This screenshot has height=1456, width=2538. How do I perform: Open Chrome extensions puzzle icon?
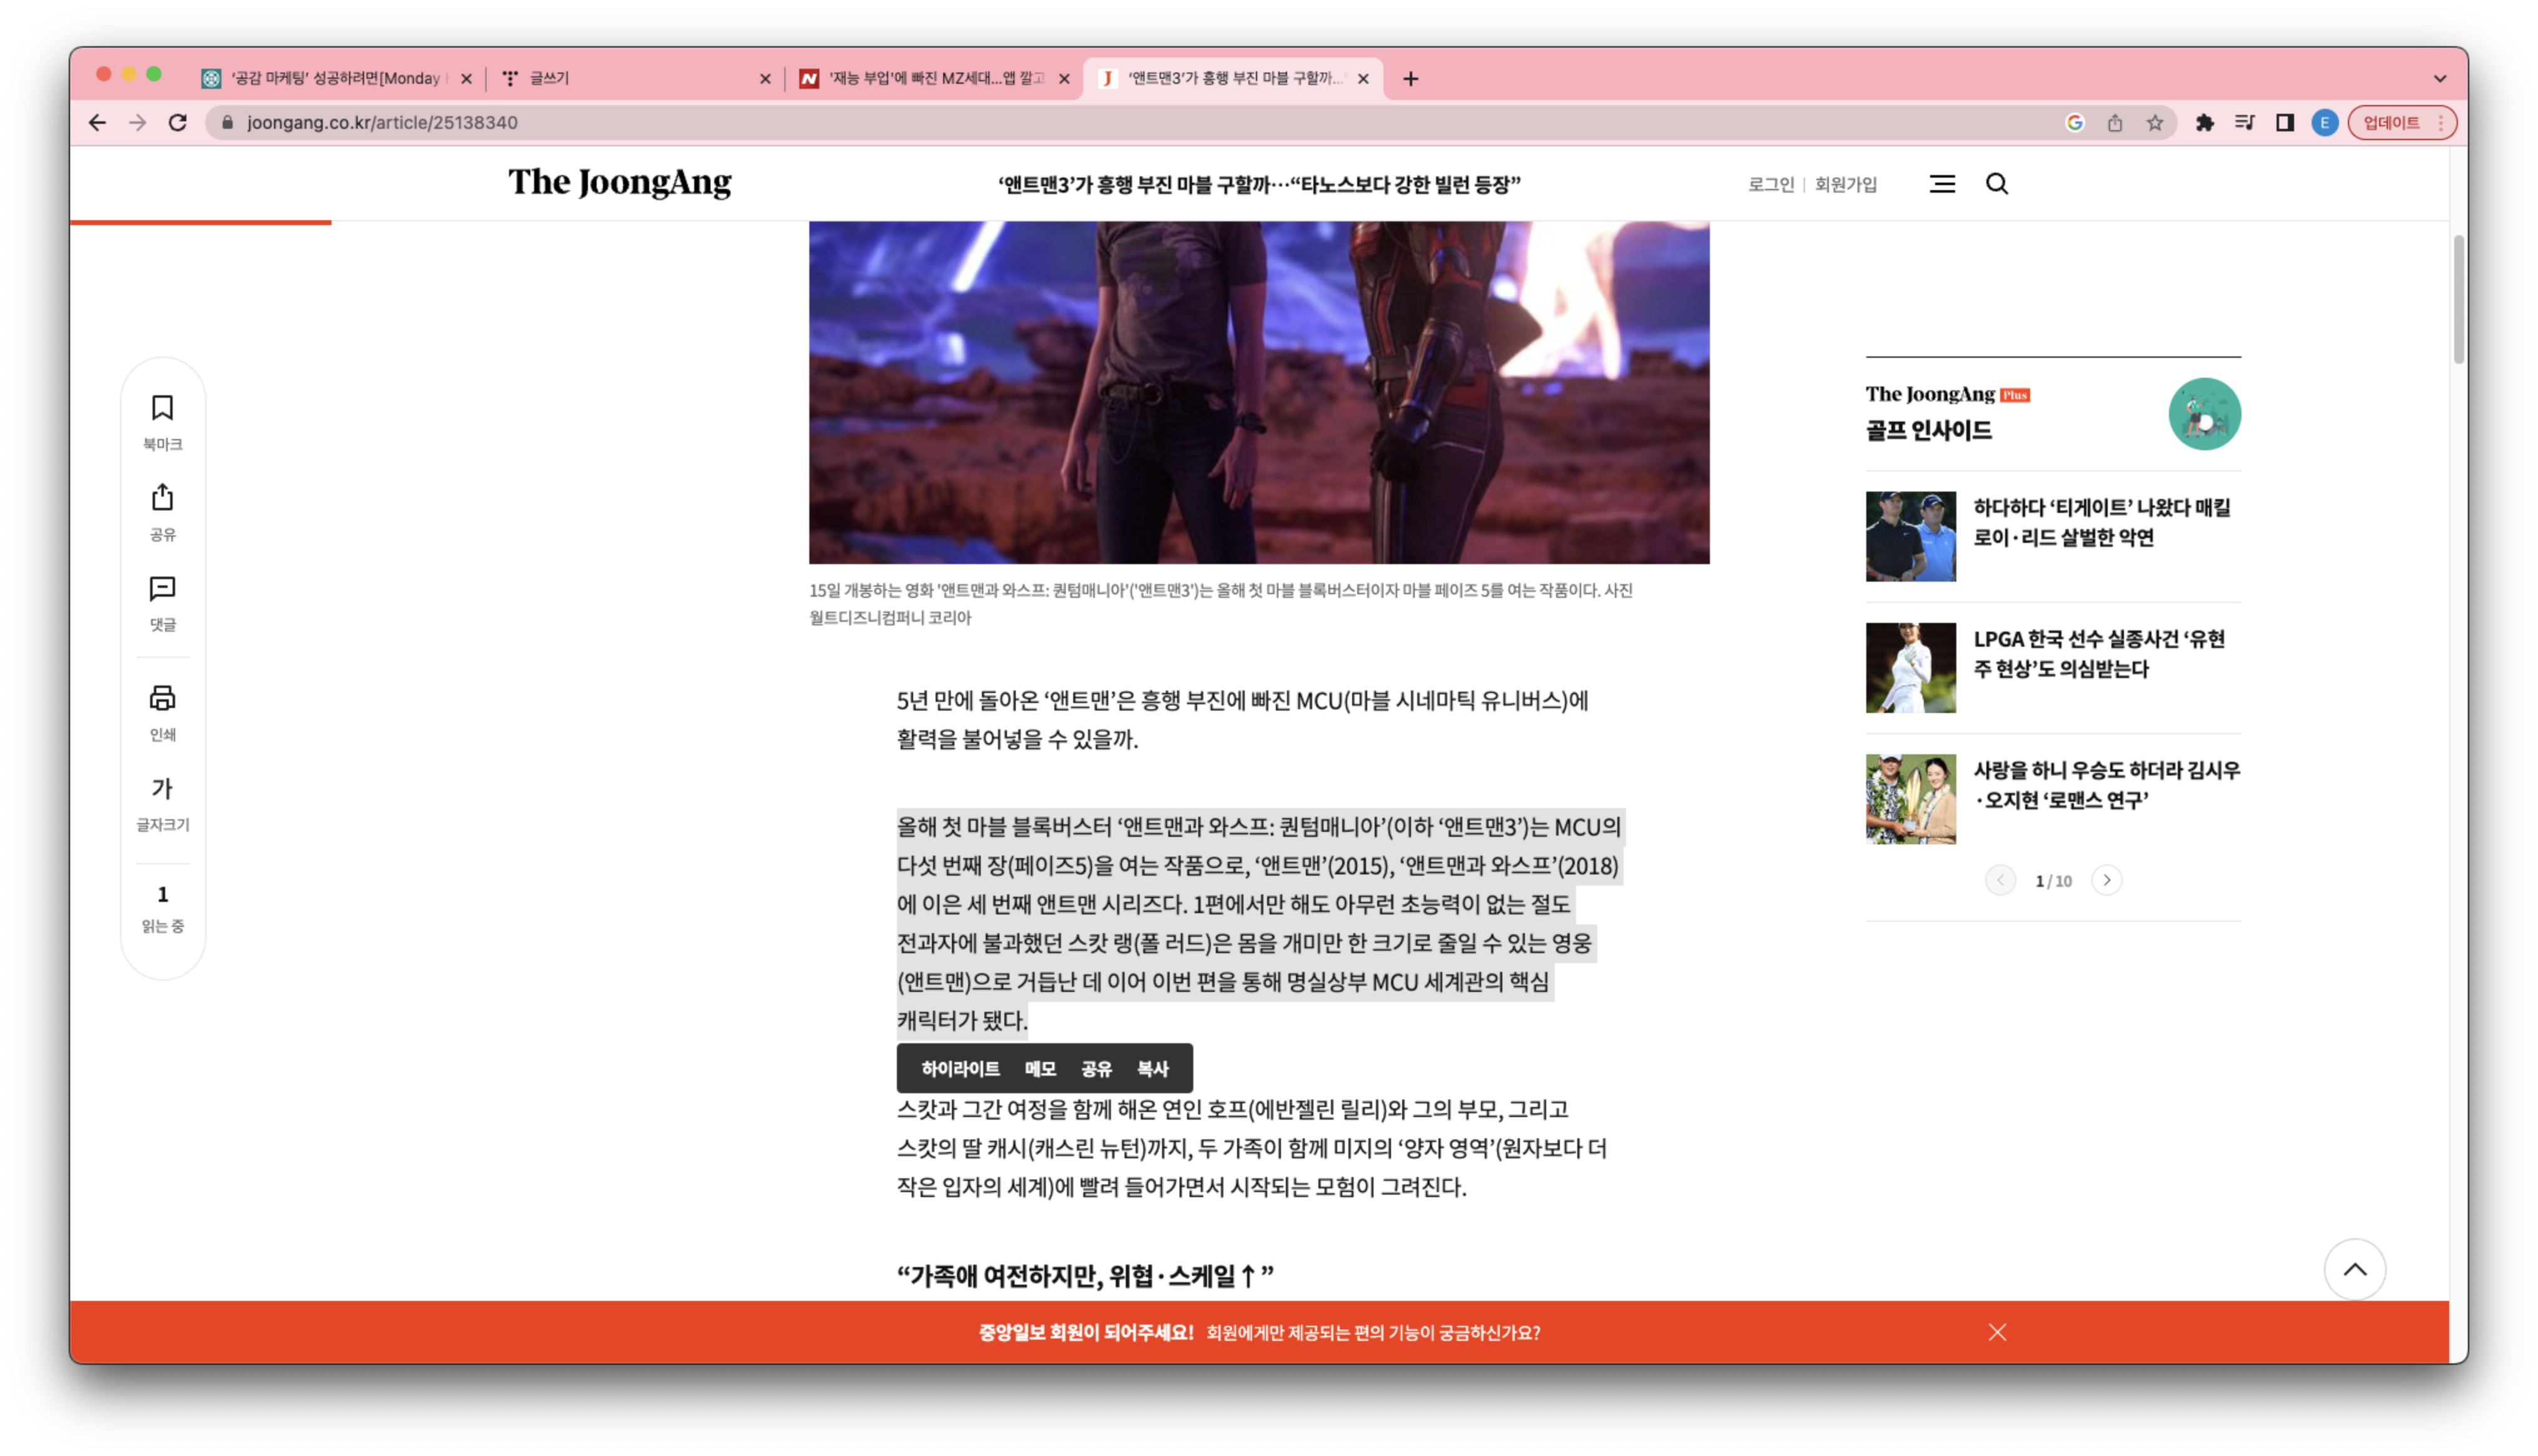coord(2204,123)
